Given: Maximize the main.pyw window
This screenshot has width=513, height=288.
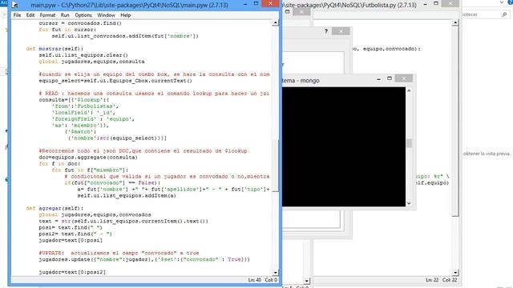Looking at the screenshot, I should tap(256, 3).
